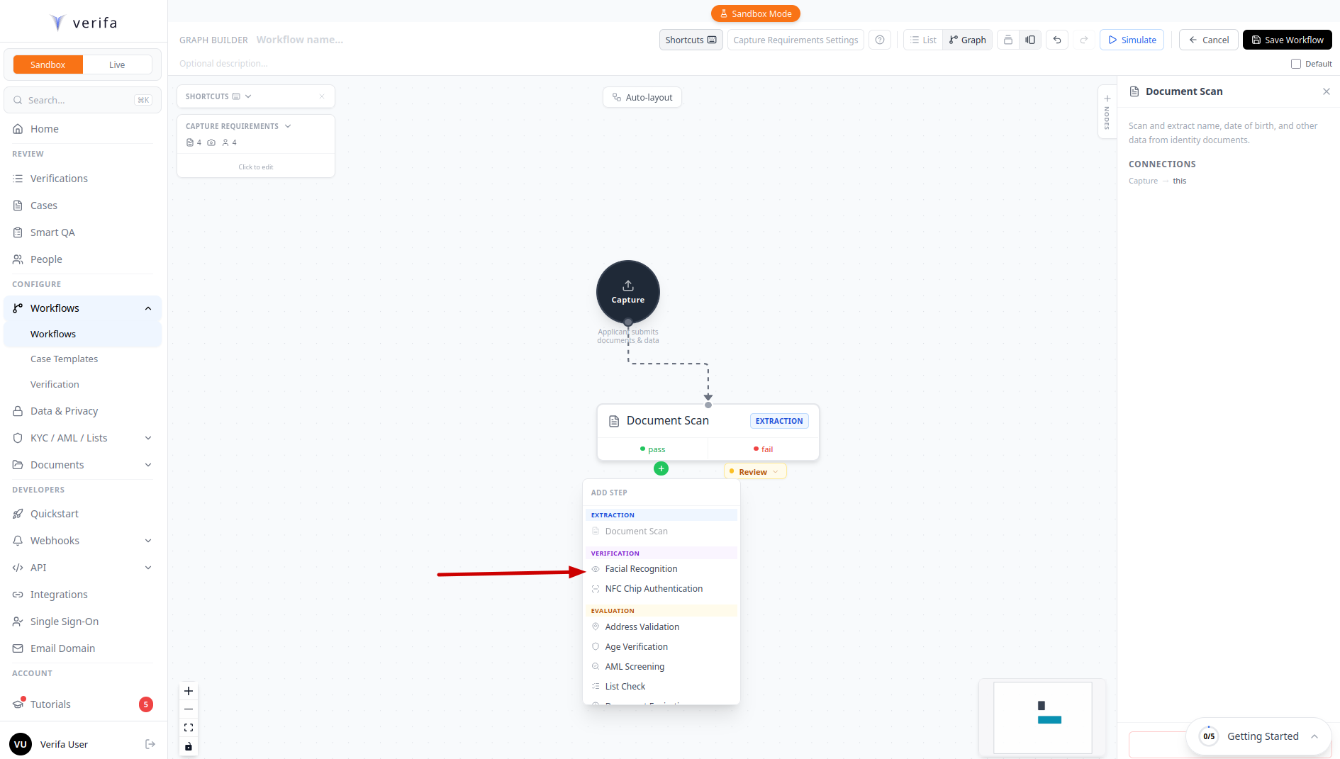Zoom in using the plus control on canvas
Image resolution: width=1340 pixels, height=759 pixels.
point(188,690)
